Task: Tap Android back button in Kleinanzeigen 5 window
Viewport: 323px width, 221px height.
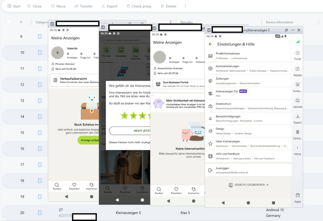Action: click(223, 203)
